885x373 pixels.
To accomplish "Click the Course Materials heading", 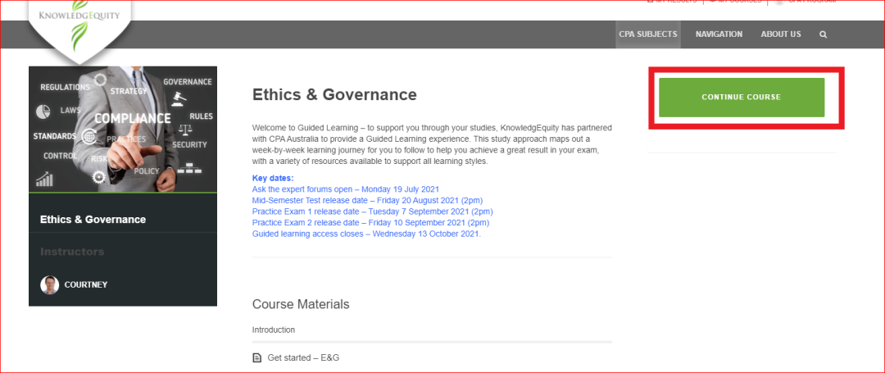I will [x=301, y=304].
